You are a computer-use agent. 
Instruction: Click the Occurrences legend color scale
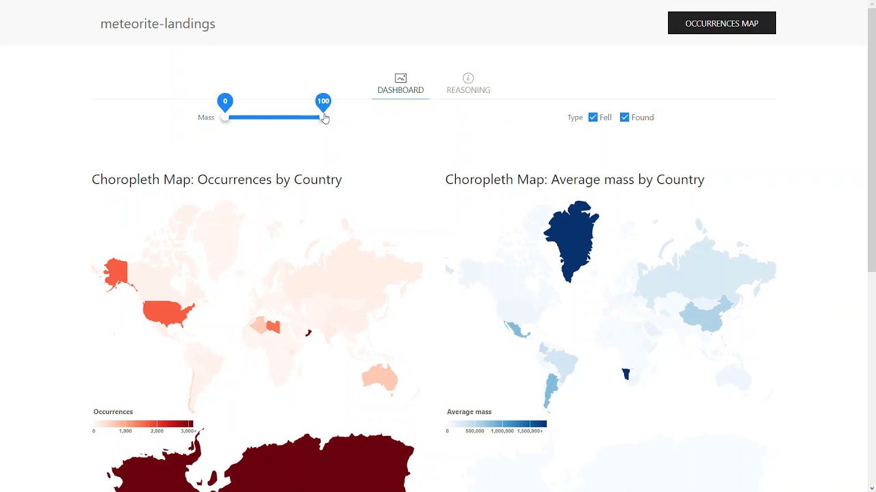(144, 424)
